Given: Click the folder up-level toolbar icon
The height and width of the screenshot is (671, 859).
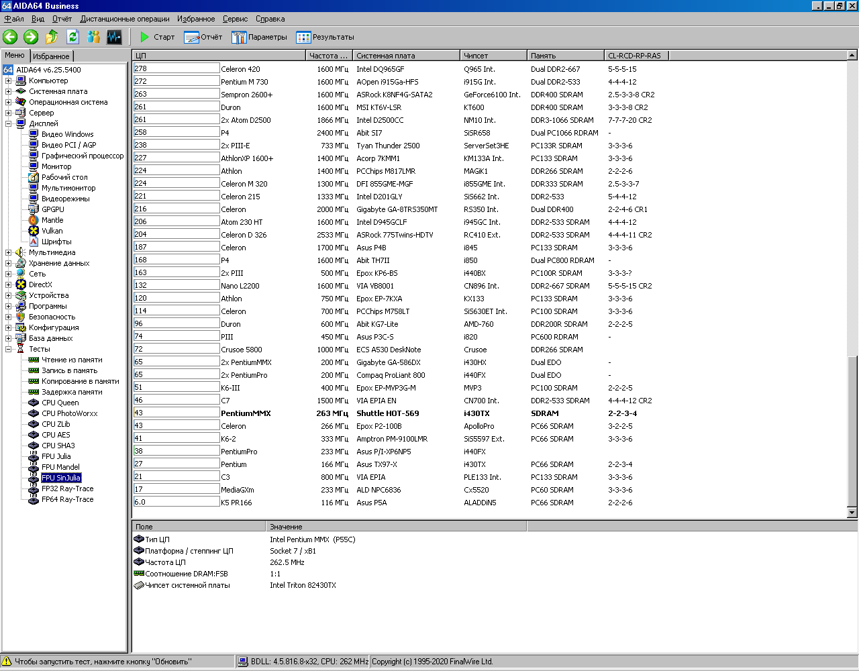Looking at the screenshot, I should click(52, 37).
